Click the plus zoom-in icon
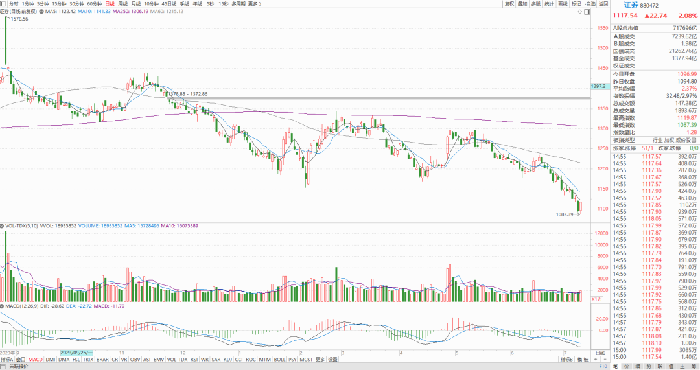This screenshot has height=370, width=700. click(x=596, y=359)
